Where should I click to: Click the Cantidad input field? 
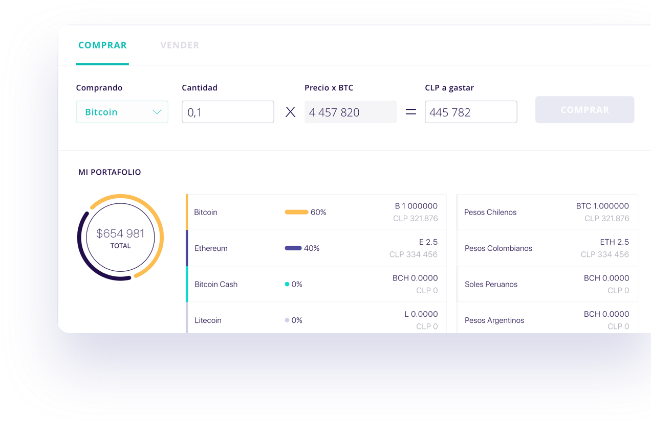pyautogui.click(x=228, y=112)
